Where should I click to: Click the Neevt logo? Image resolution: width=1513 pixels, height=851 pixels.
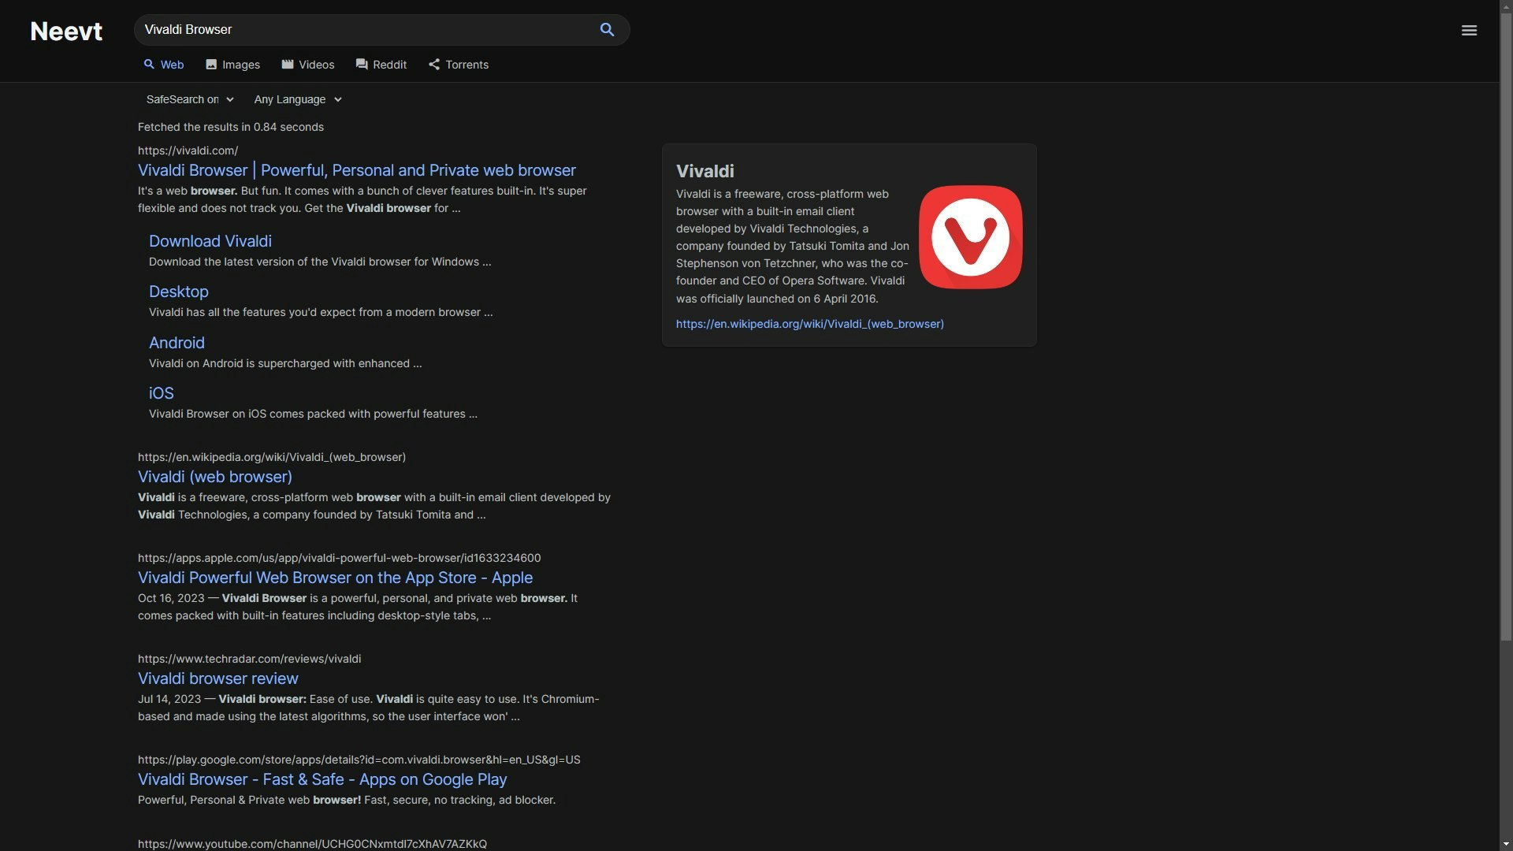coord(66,32)
